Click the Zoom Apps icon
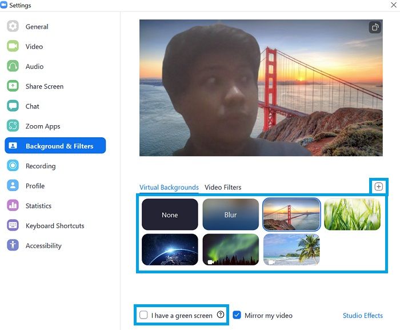Image resolution: width=400 pixels, height=330 pixels. [13, 126]
